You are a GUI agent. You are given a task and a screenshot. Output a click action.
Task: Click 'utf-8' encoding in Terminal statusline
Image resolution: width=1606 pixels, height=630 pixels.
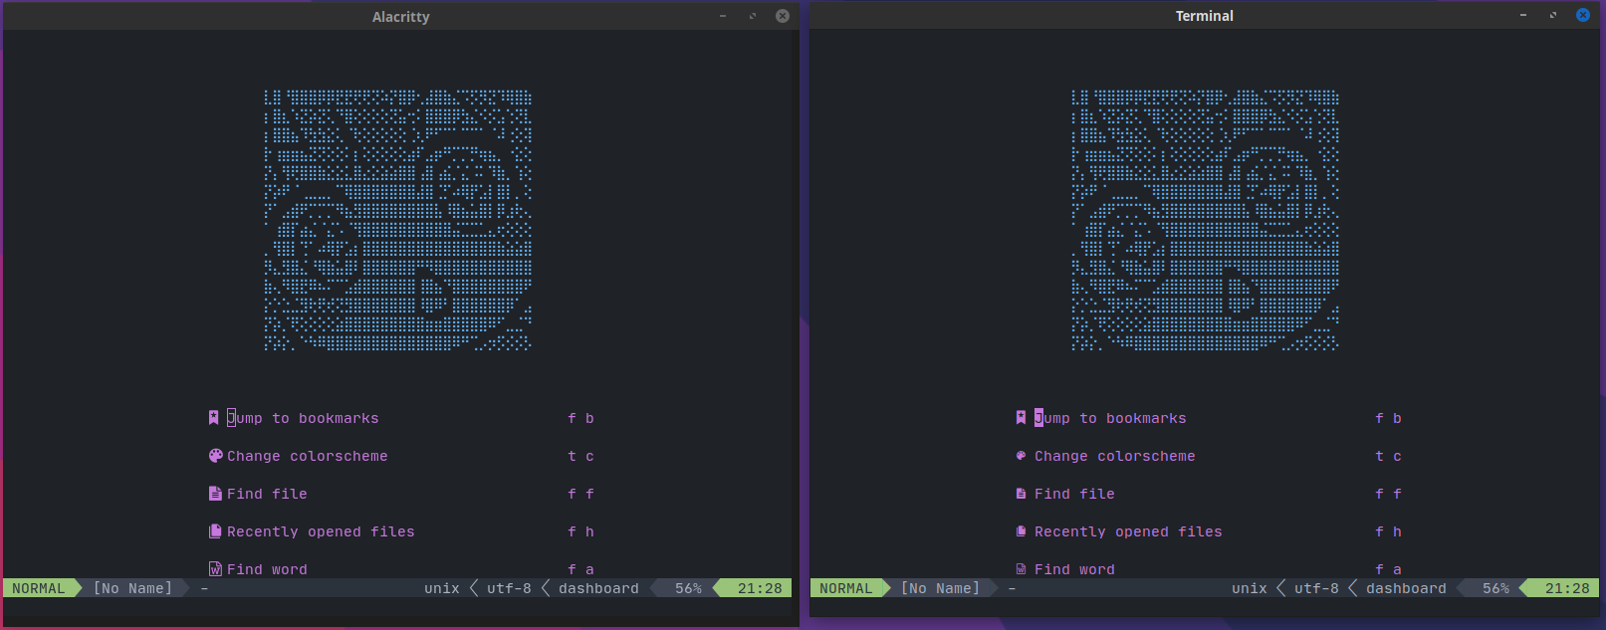coord(1316,588)
